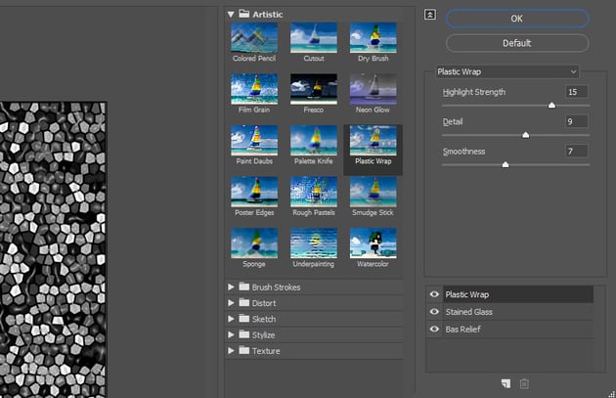The width and height of the screenshot is (616, 398).
Task: Hide the Plastic Wrap effect layer
Action: pyautogui.click(x=434, y=294)
